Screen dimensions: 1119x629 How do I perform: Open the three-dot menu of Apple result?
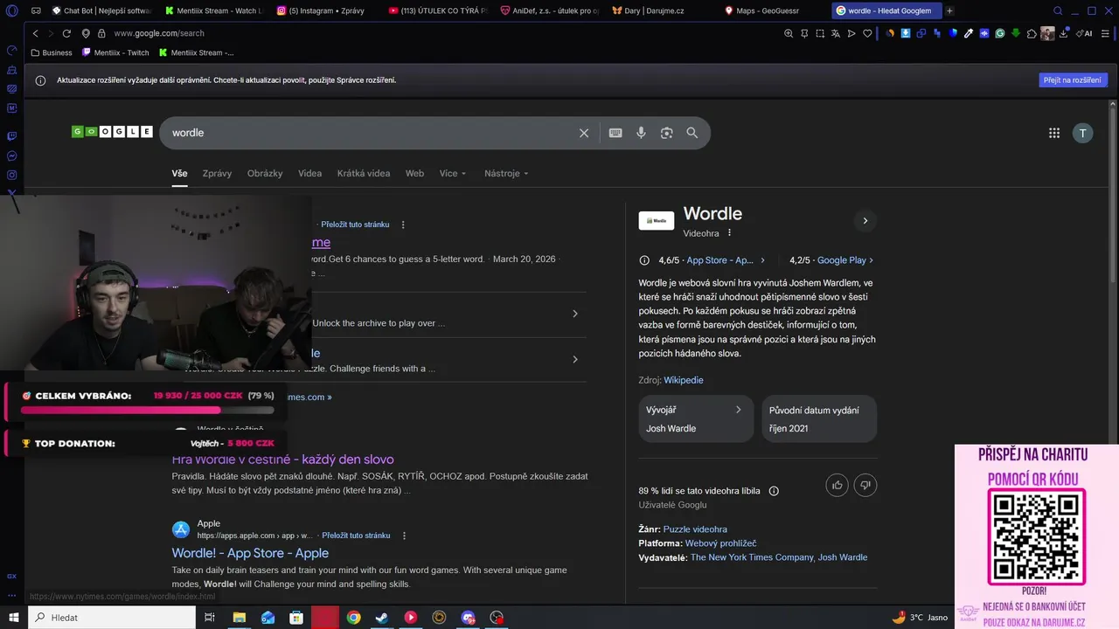404,536
